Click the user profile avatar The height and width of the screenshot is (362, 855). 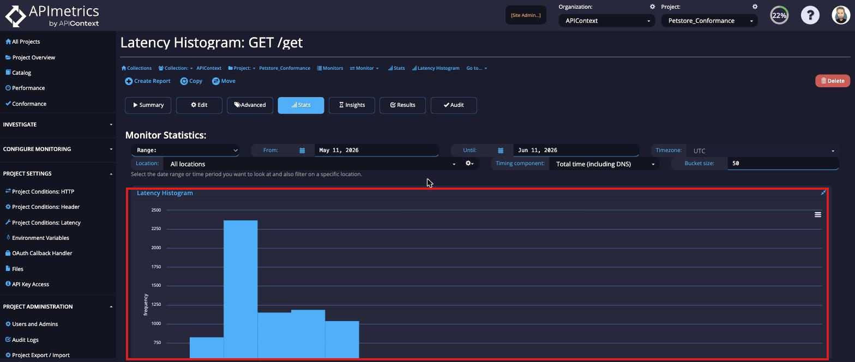click(841, 15)
